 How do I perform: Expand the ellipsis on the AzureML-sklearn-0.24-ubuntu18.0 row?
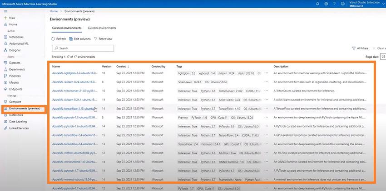click(266, 82)
